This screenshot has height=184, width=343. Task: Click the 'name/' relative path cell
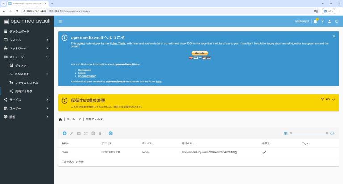pos(146,152)
